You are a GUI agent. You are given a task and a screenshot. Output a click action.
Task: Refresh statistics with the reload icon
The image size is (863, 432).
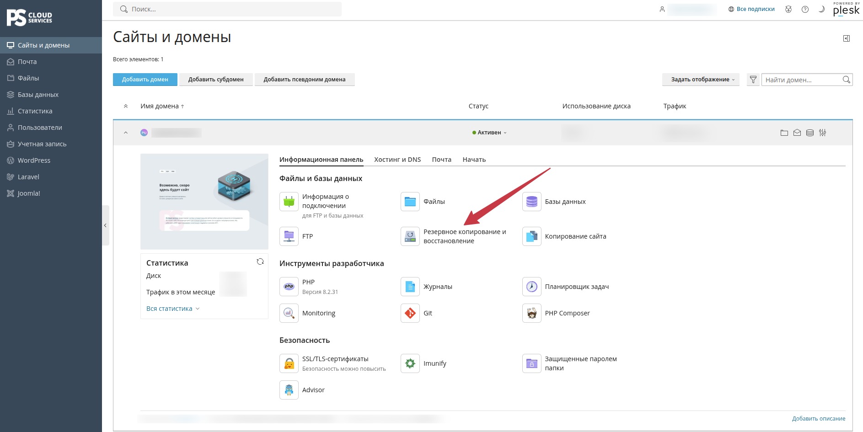(x=260, y=261)
